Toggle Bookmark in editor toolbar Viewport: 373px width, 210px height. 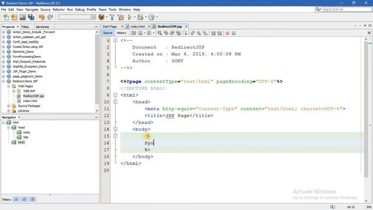click(x=205, y=33)
